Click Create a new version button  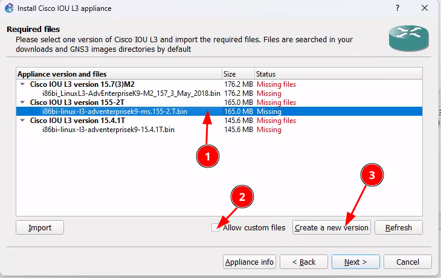pos(331,227)
